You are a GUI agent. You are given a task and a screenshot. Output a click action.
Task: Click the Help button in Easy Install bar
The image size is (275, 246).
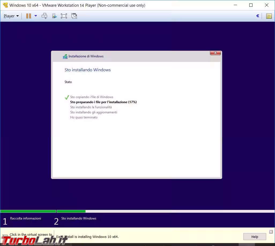pos(254,237)
